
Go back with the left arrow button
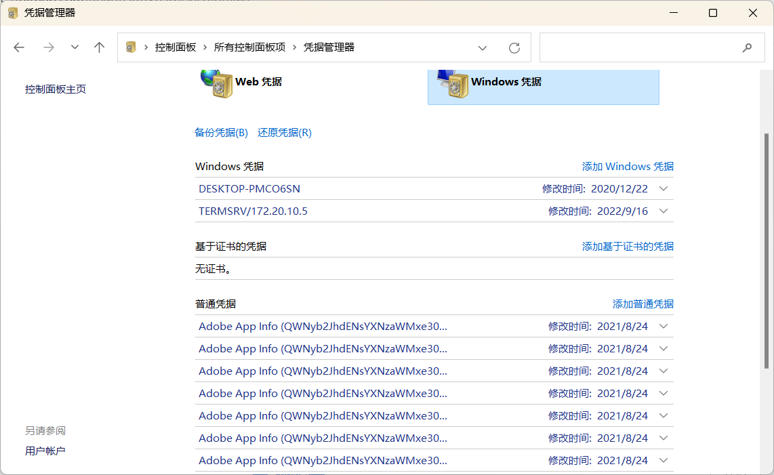[19, 47]
